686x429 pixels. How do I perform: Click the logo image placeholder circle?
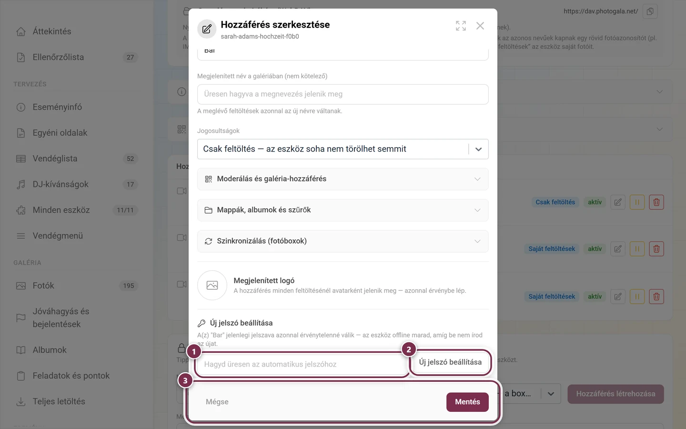pyautogui.click(x=212, y=285)
